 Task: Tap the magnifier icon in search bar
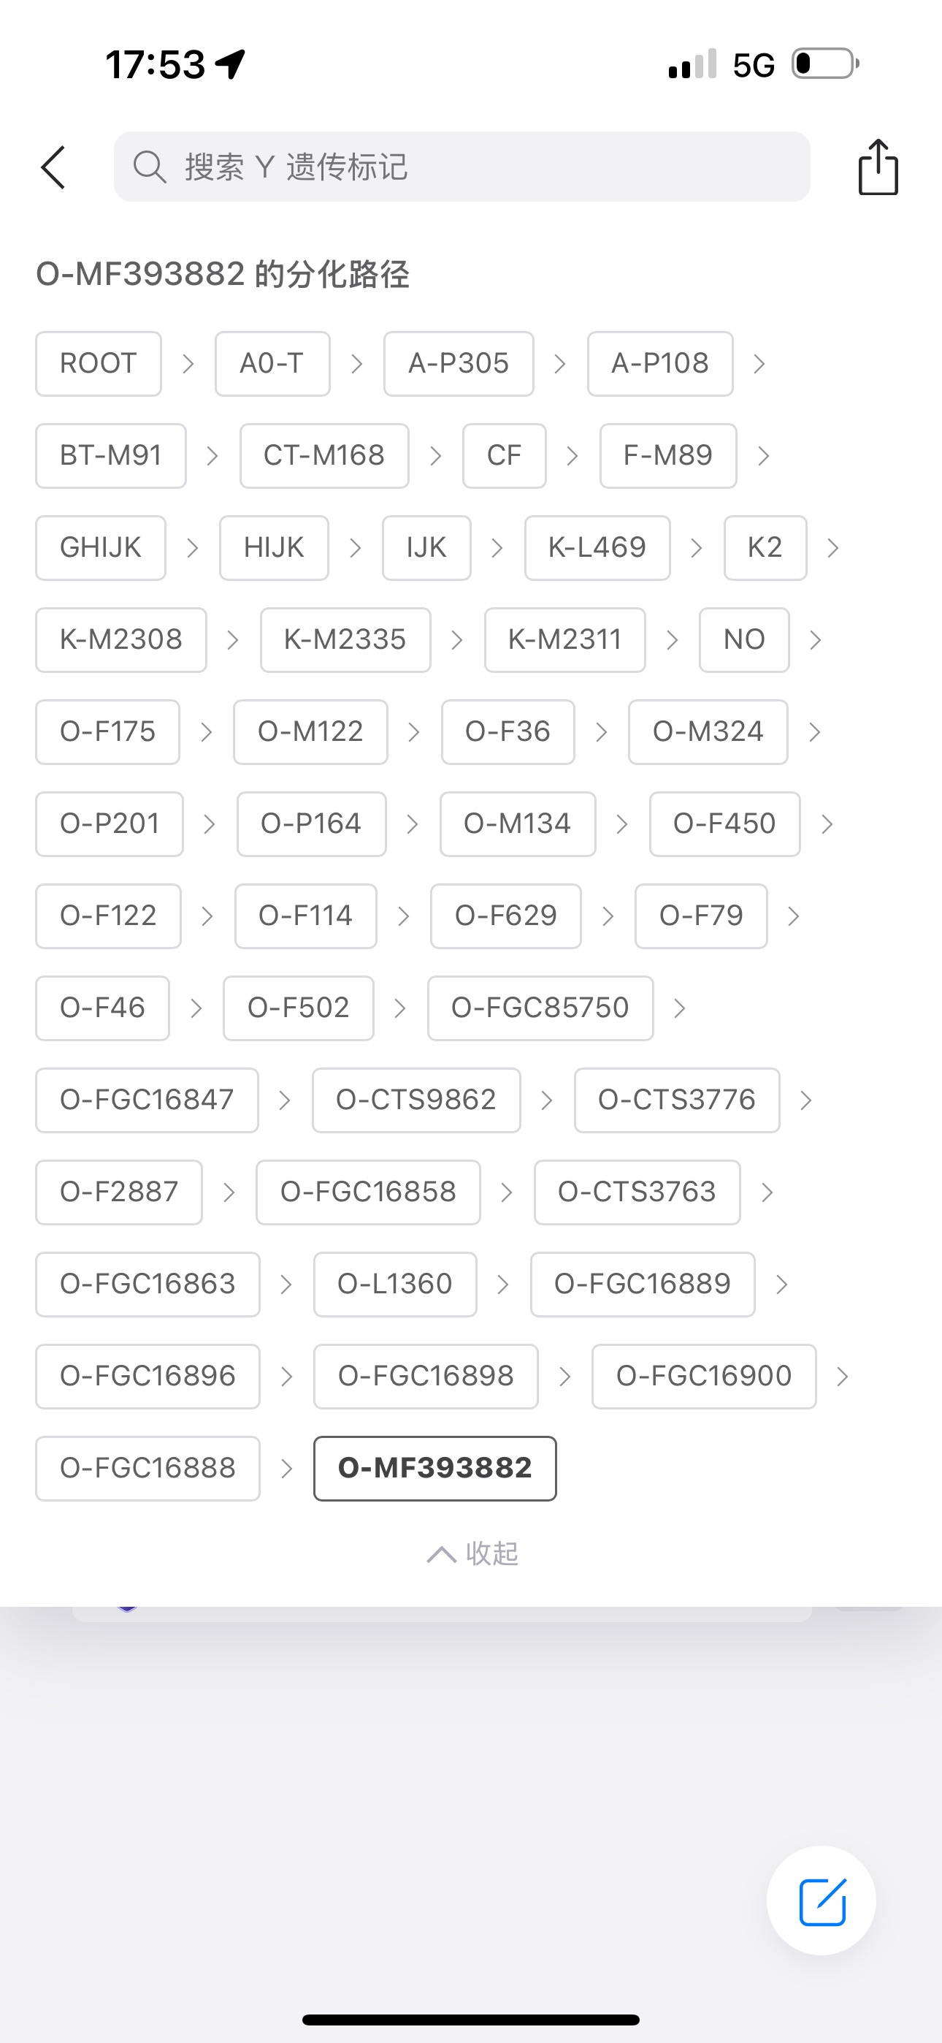click(149, 167)
